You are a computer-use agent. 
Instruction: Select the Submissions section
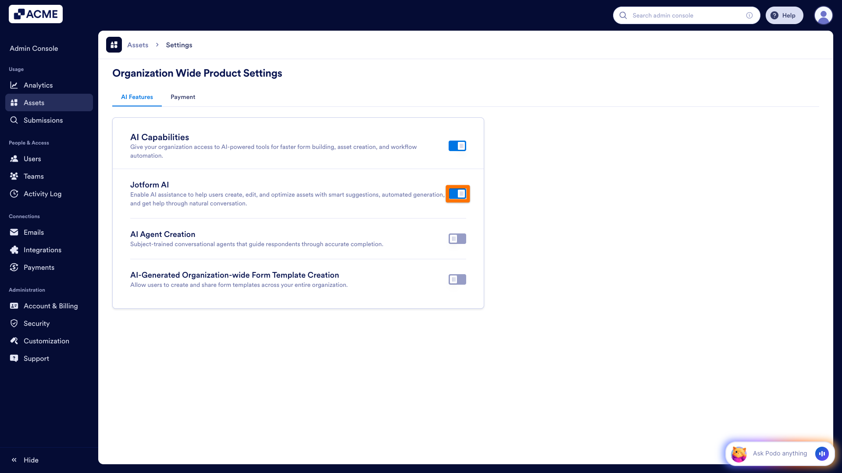point(43,120)
